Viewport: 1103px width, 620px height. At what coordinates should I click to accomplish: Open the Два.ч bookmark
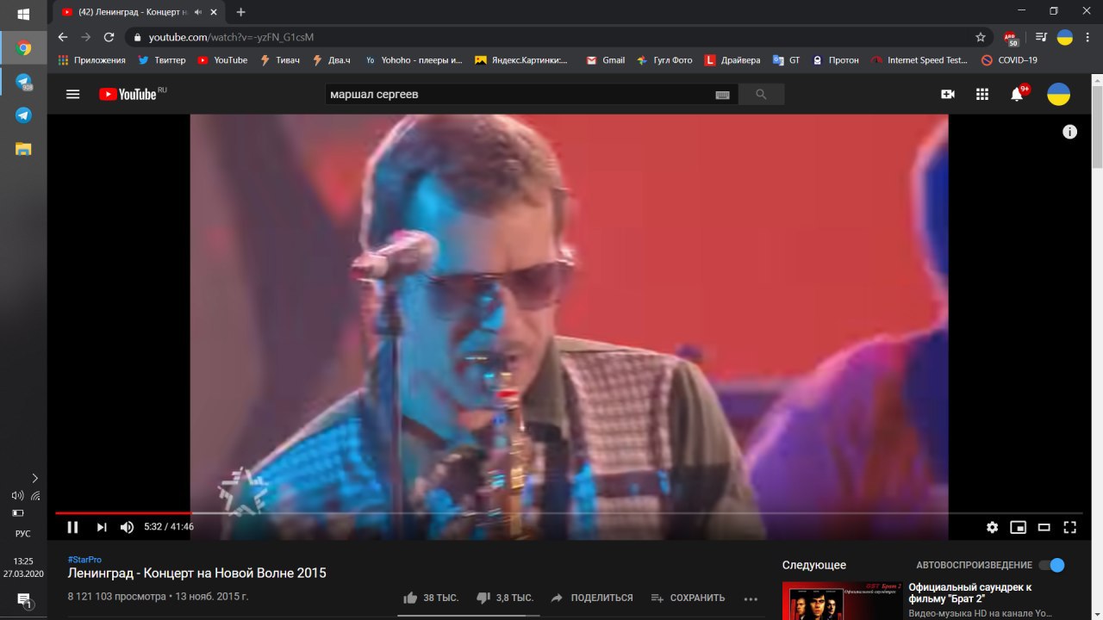coord(331,60)
